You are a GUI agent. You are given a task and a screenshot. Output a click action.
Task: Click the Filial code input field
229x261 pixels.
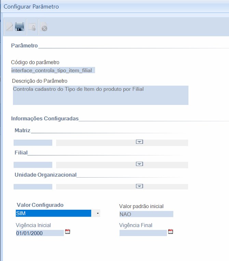(33, 165)
